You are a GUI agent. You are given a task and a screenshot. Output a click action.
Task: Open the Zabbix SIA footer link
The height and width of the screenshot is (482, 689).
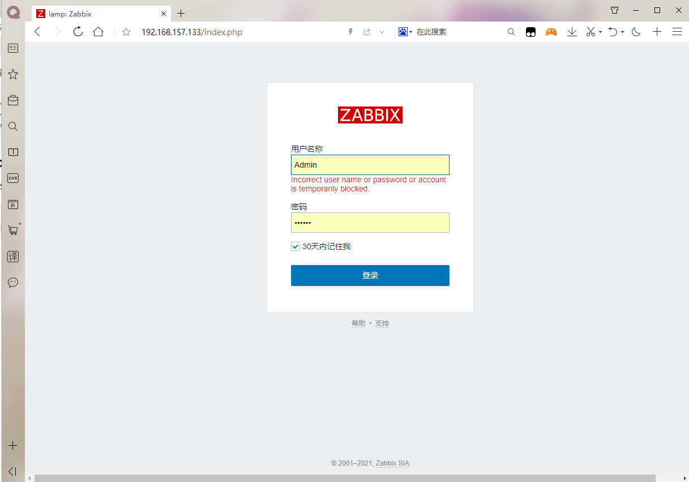[x=392, y=463]
